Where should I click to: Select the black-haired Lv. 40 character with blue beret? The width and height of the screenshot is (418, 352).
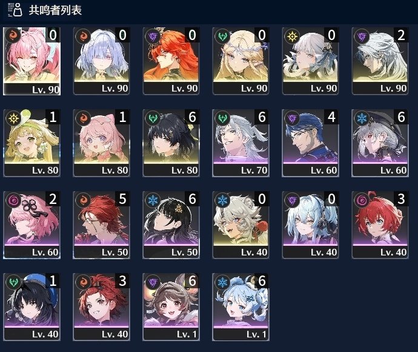(32, 307)
